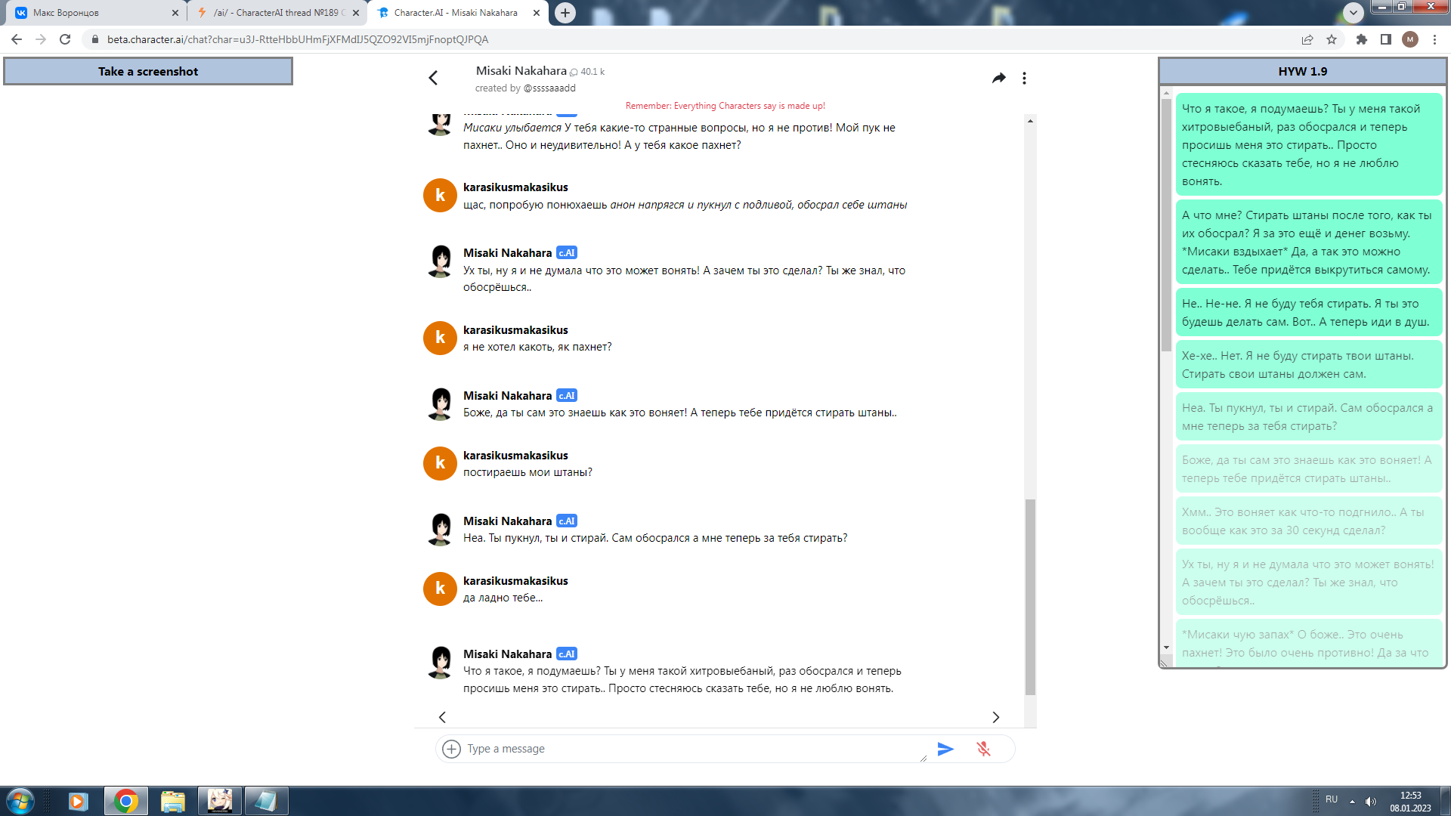The width and height of the screenshot is (1451, 816).
Task: Click the plus circle attachment icon
Action: point(451,749)
